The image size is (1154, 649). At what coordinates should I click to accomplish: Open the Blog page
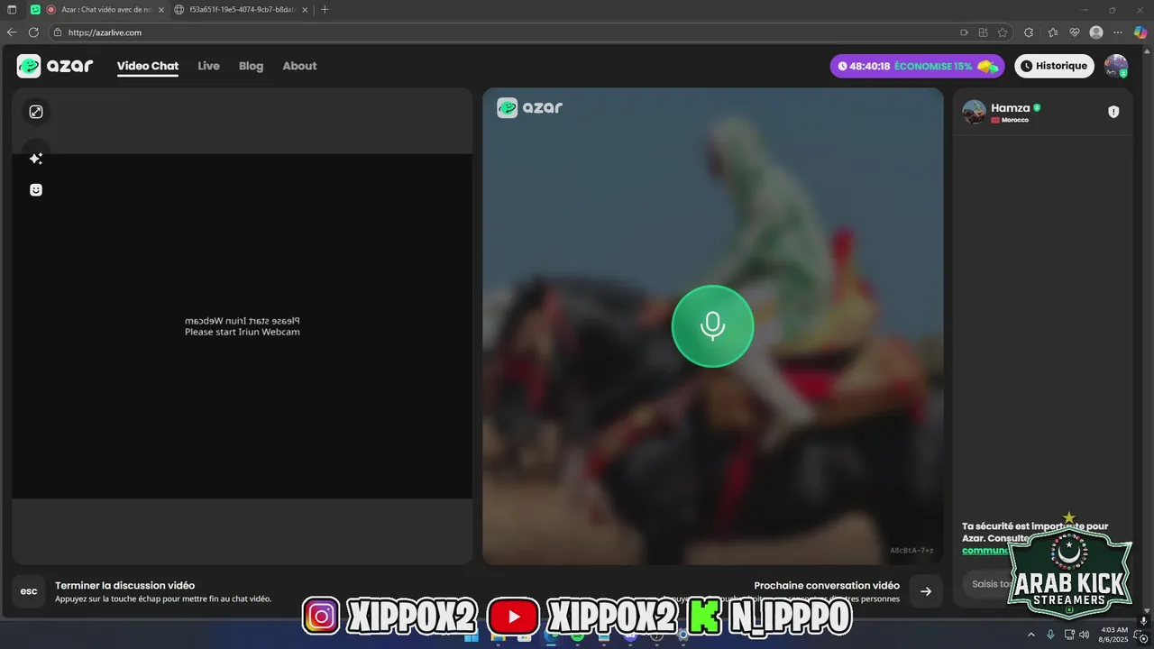tap(251, 66)
